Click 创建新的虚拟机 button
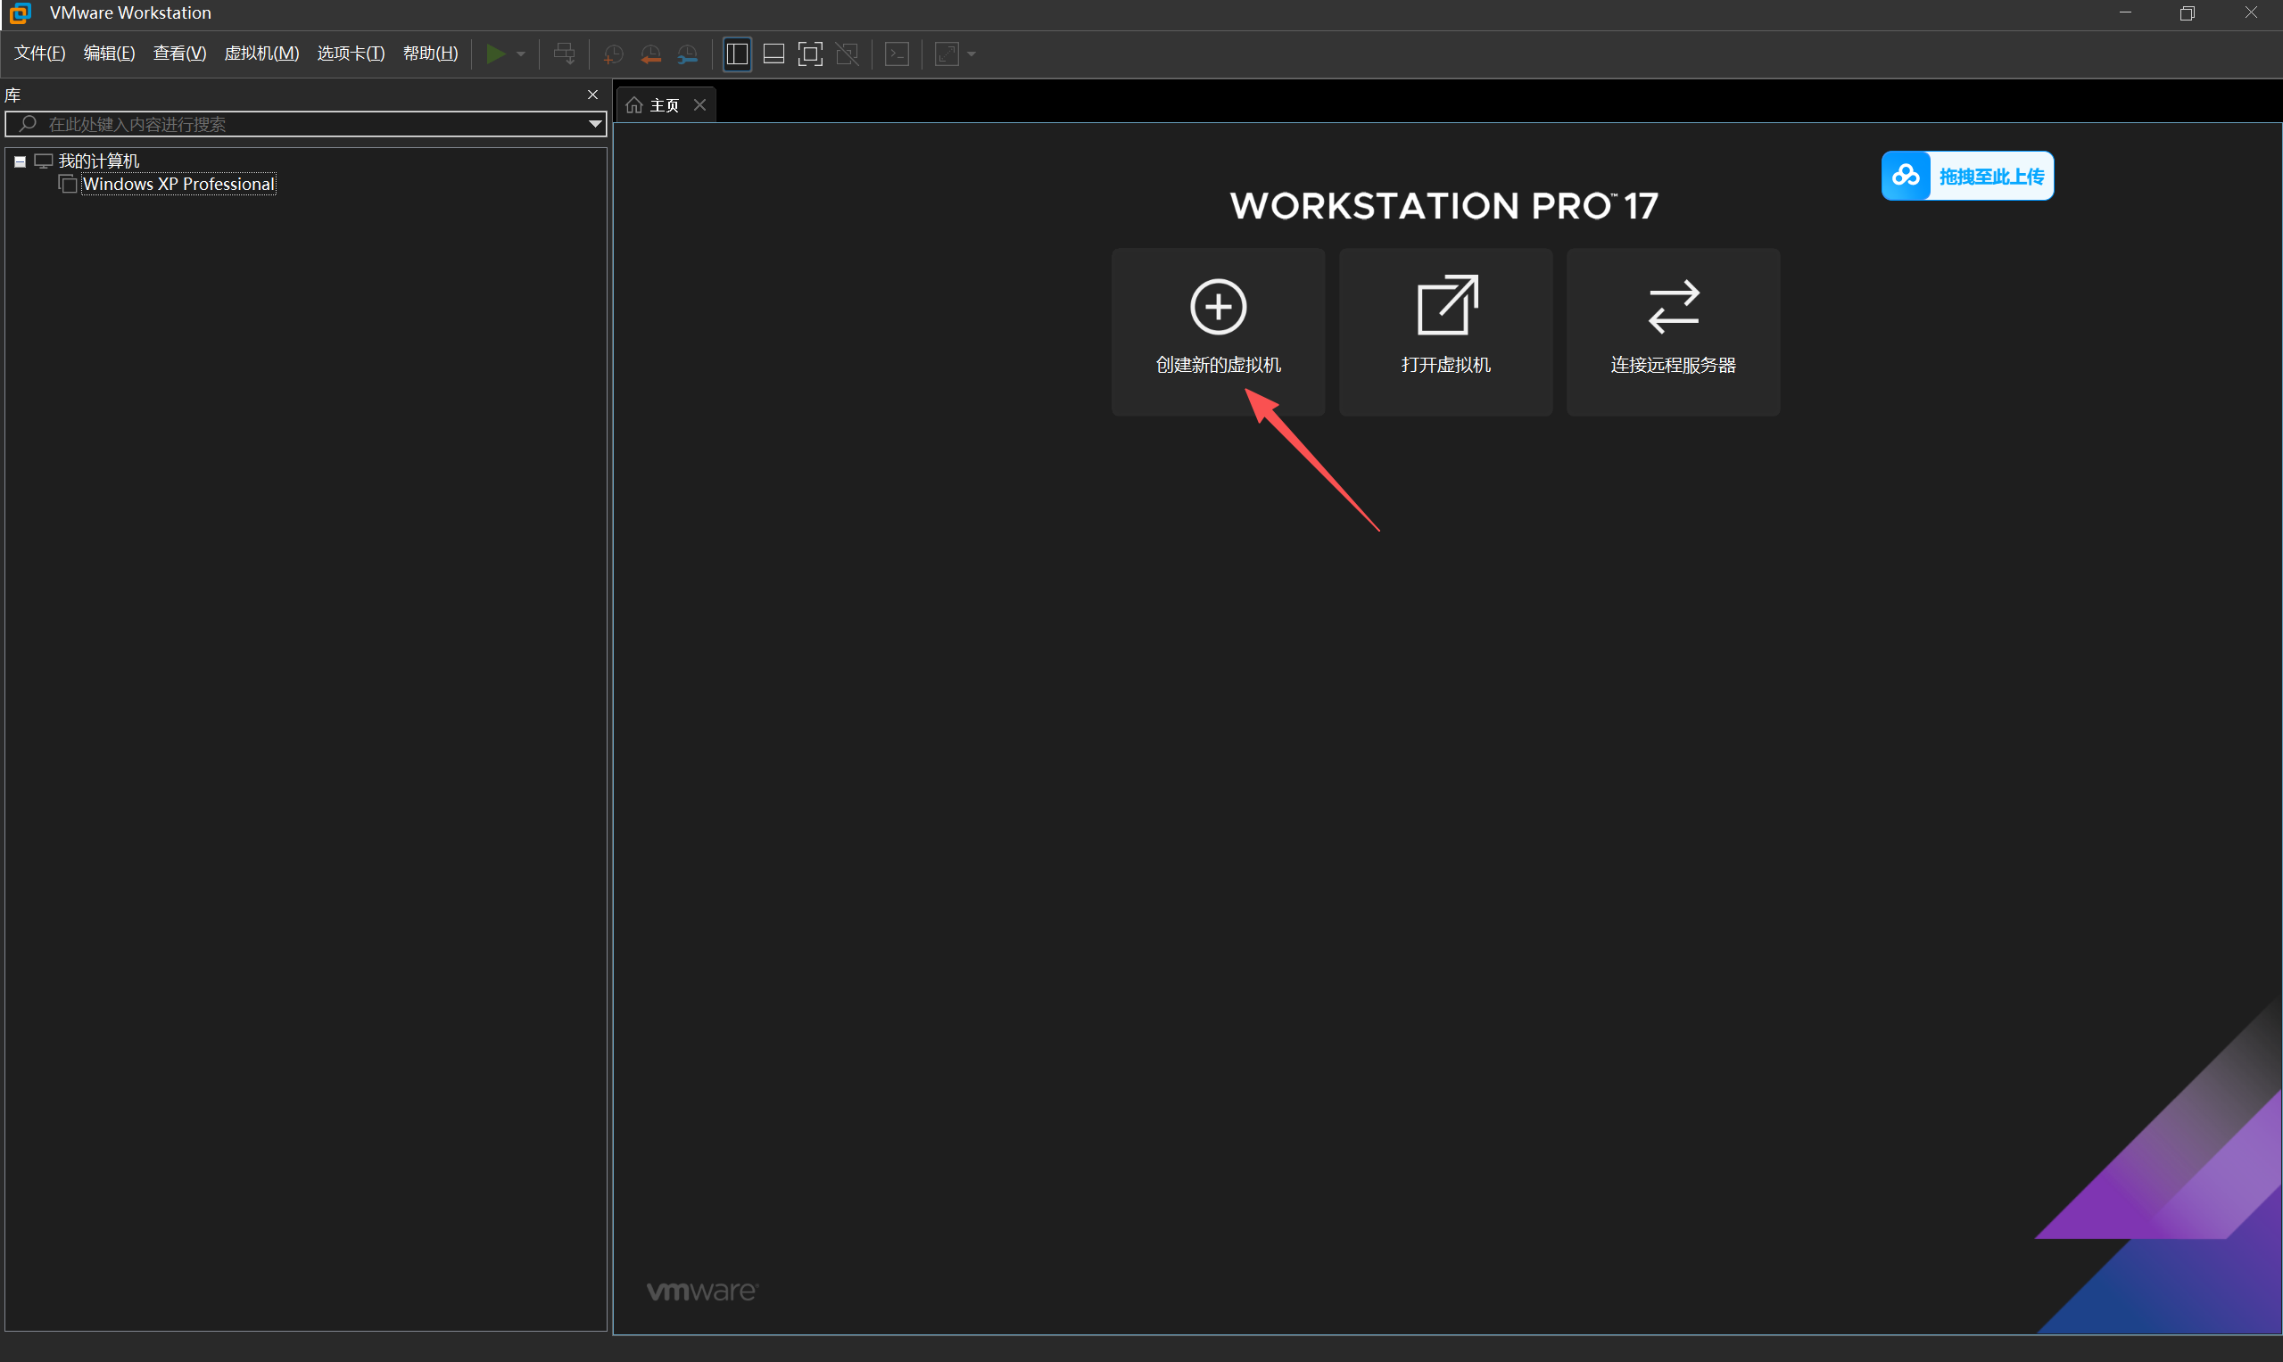This screenshot has height=1362, width=2283. pyautogui.click(x=1217, y=331)
